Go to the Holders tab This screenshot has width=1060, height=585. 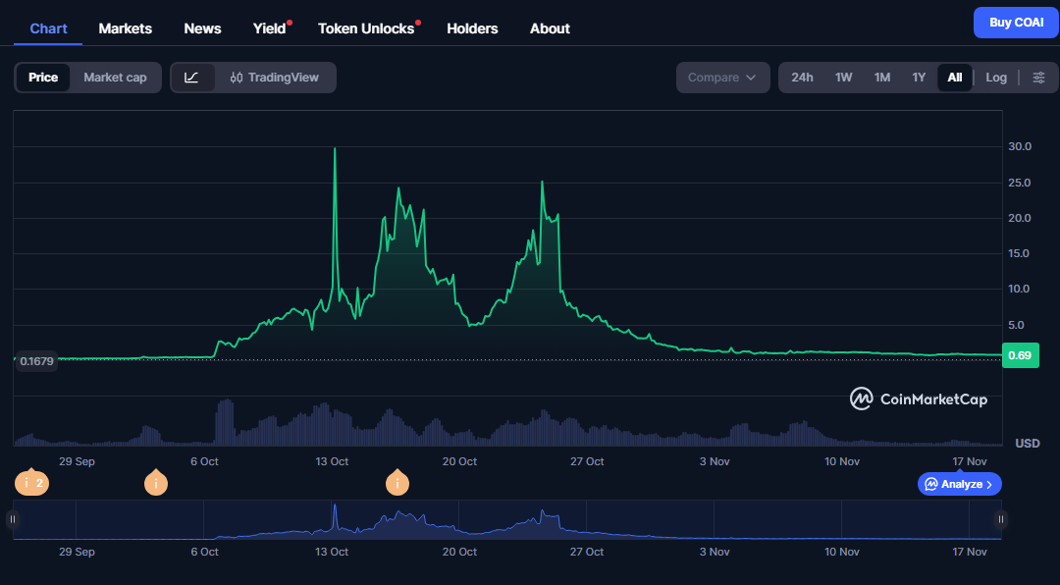click(472, 28)
